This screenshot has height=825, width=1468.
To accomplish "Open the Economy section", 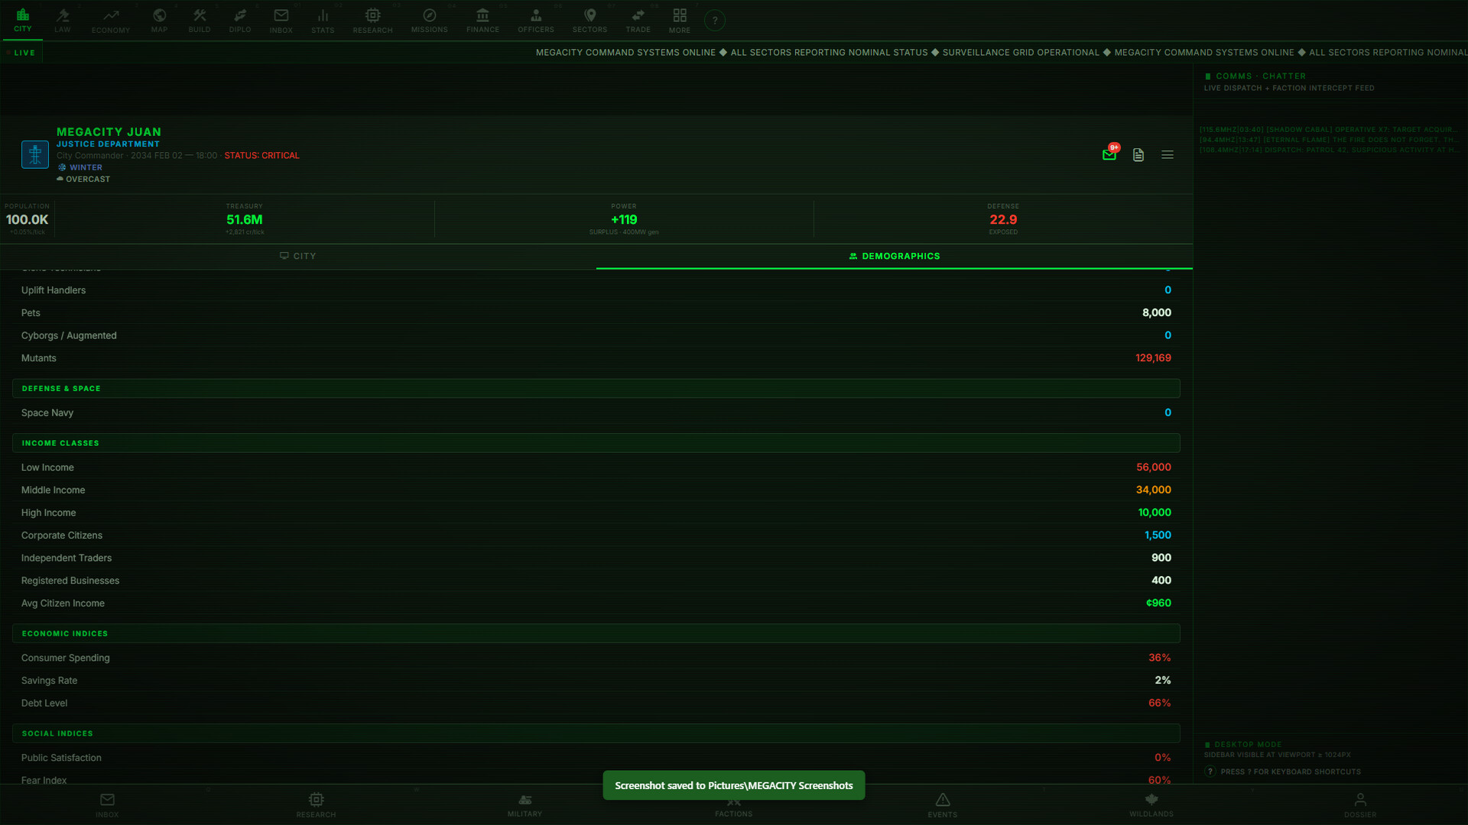I will click(x=111, y=20).
